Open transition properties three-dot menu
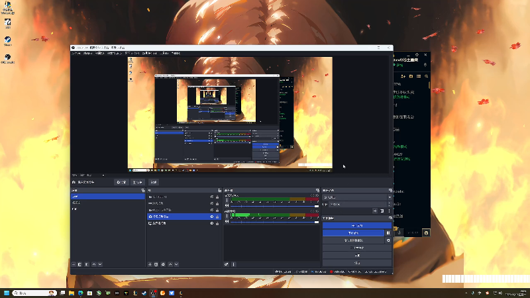This screenshot has height=298, width=530. click(389, 211)
